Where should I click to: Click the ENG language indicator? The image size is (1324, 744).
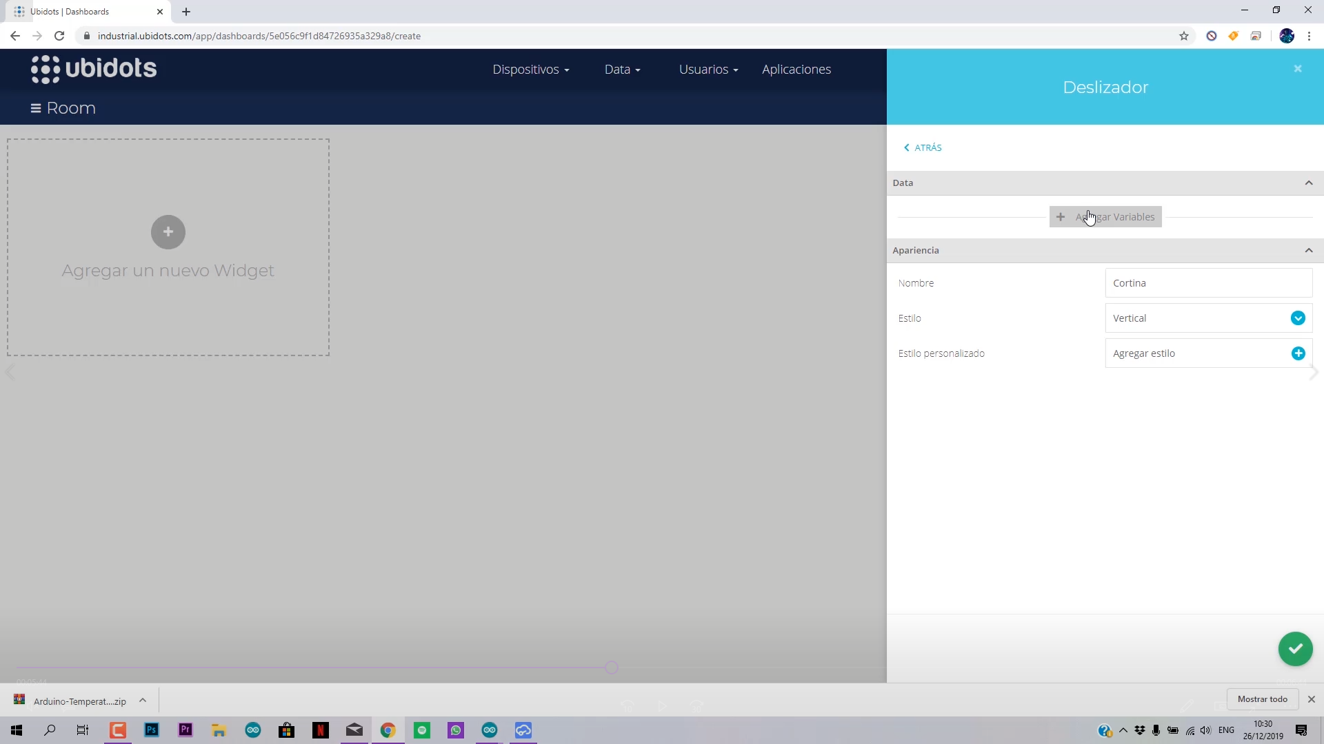(x=1226, y=730)
